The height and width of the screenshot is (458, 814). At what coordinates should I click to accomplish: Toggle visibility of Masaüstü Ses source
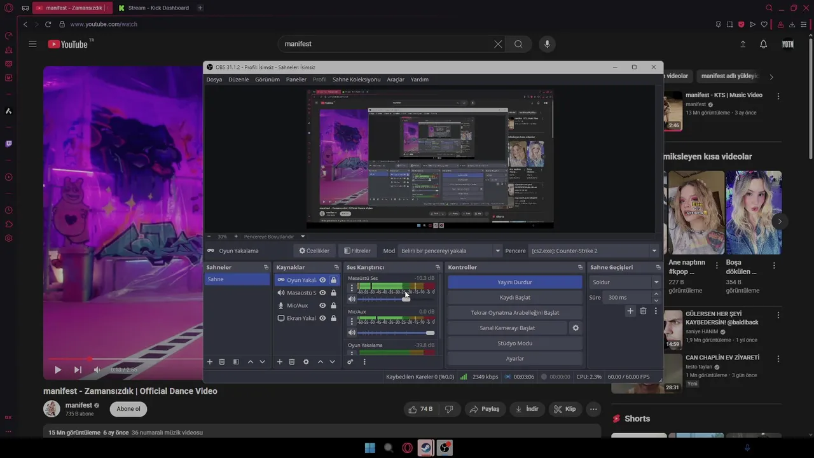tap(322, 293)
